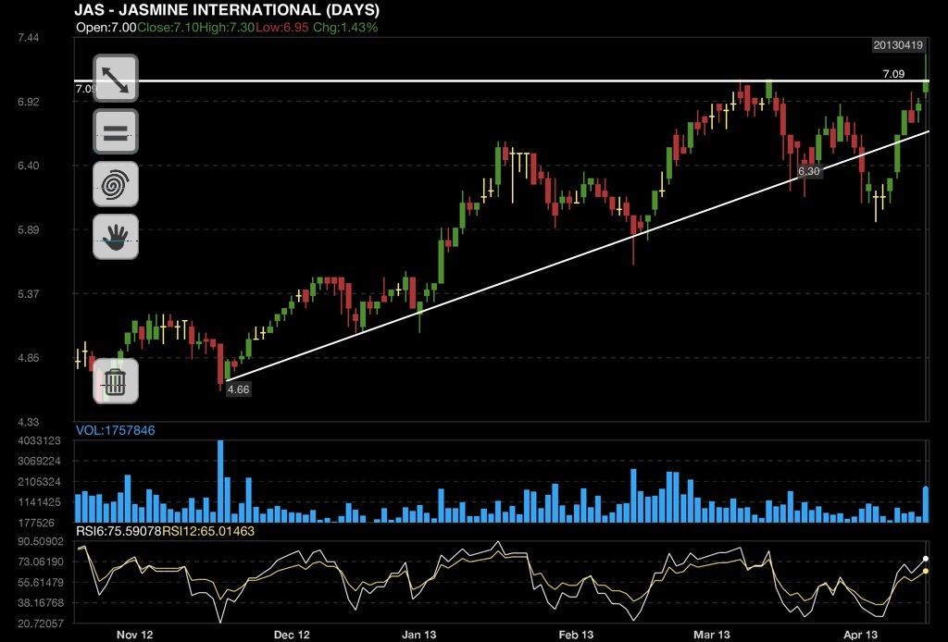This screenshot has height=642, width=948.
Task: Click the 90.50902 RSI axis label
Action: tap(41, 542)
